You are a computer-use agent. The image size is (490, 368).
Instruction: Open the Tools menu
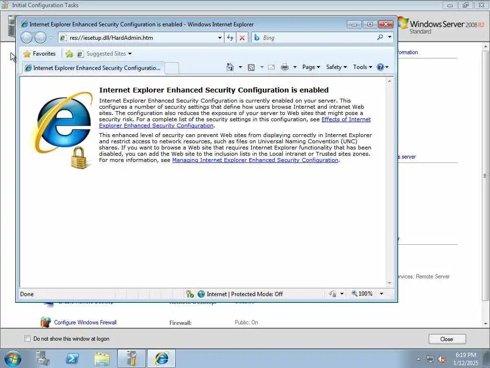point(363,67)
